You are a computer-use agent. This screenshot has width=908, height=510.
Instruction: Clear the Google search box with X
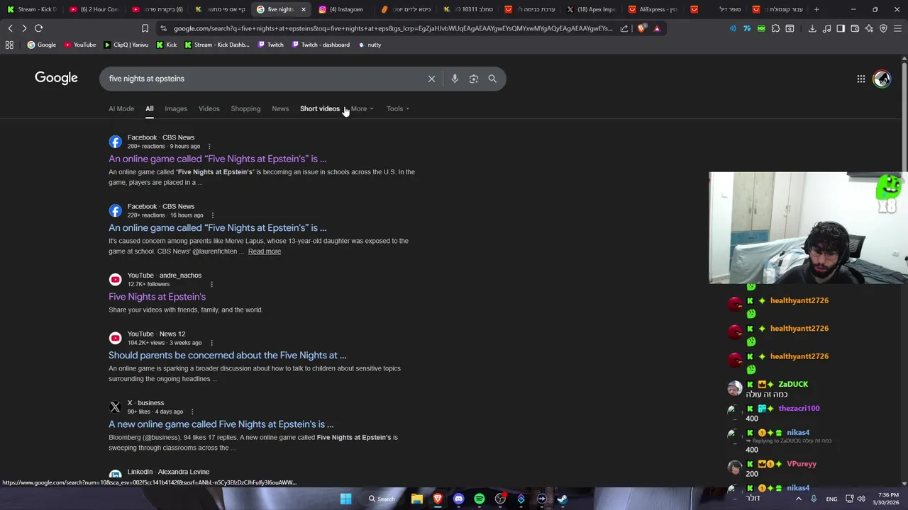[431, 79]
